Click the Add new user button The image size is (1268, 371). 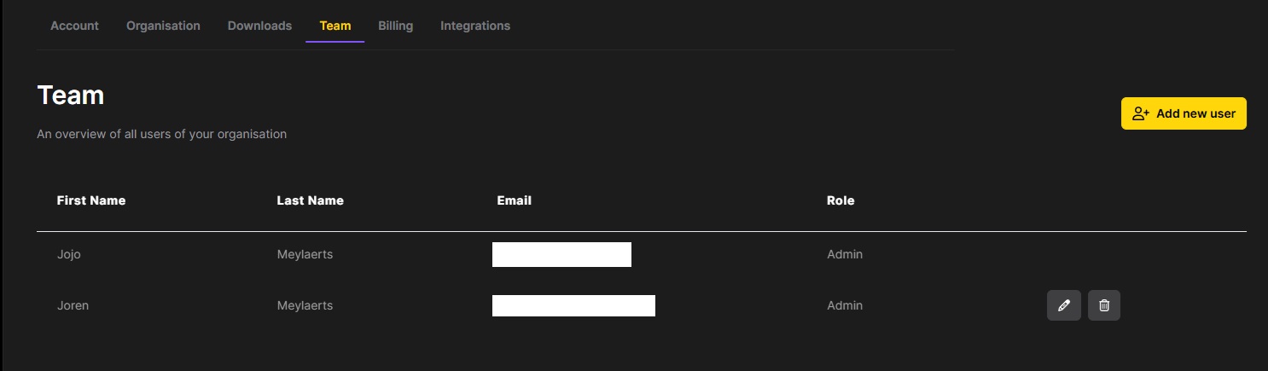[x=1184, y=113]
